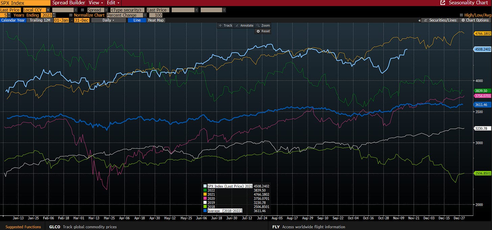Click the 3756.0701 pink price label
The width and height of the screenshot is (492, 230).
click(483, 96)
